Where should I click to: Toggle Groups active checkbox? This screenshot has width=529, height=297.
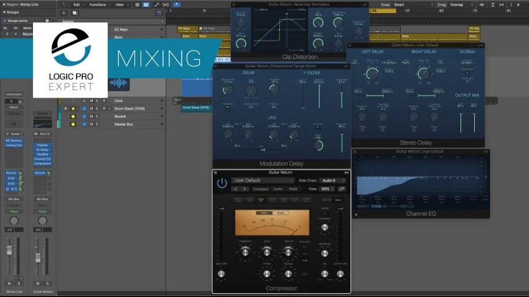[5, 21]
